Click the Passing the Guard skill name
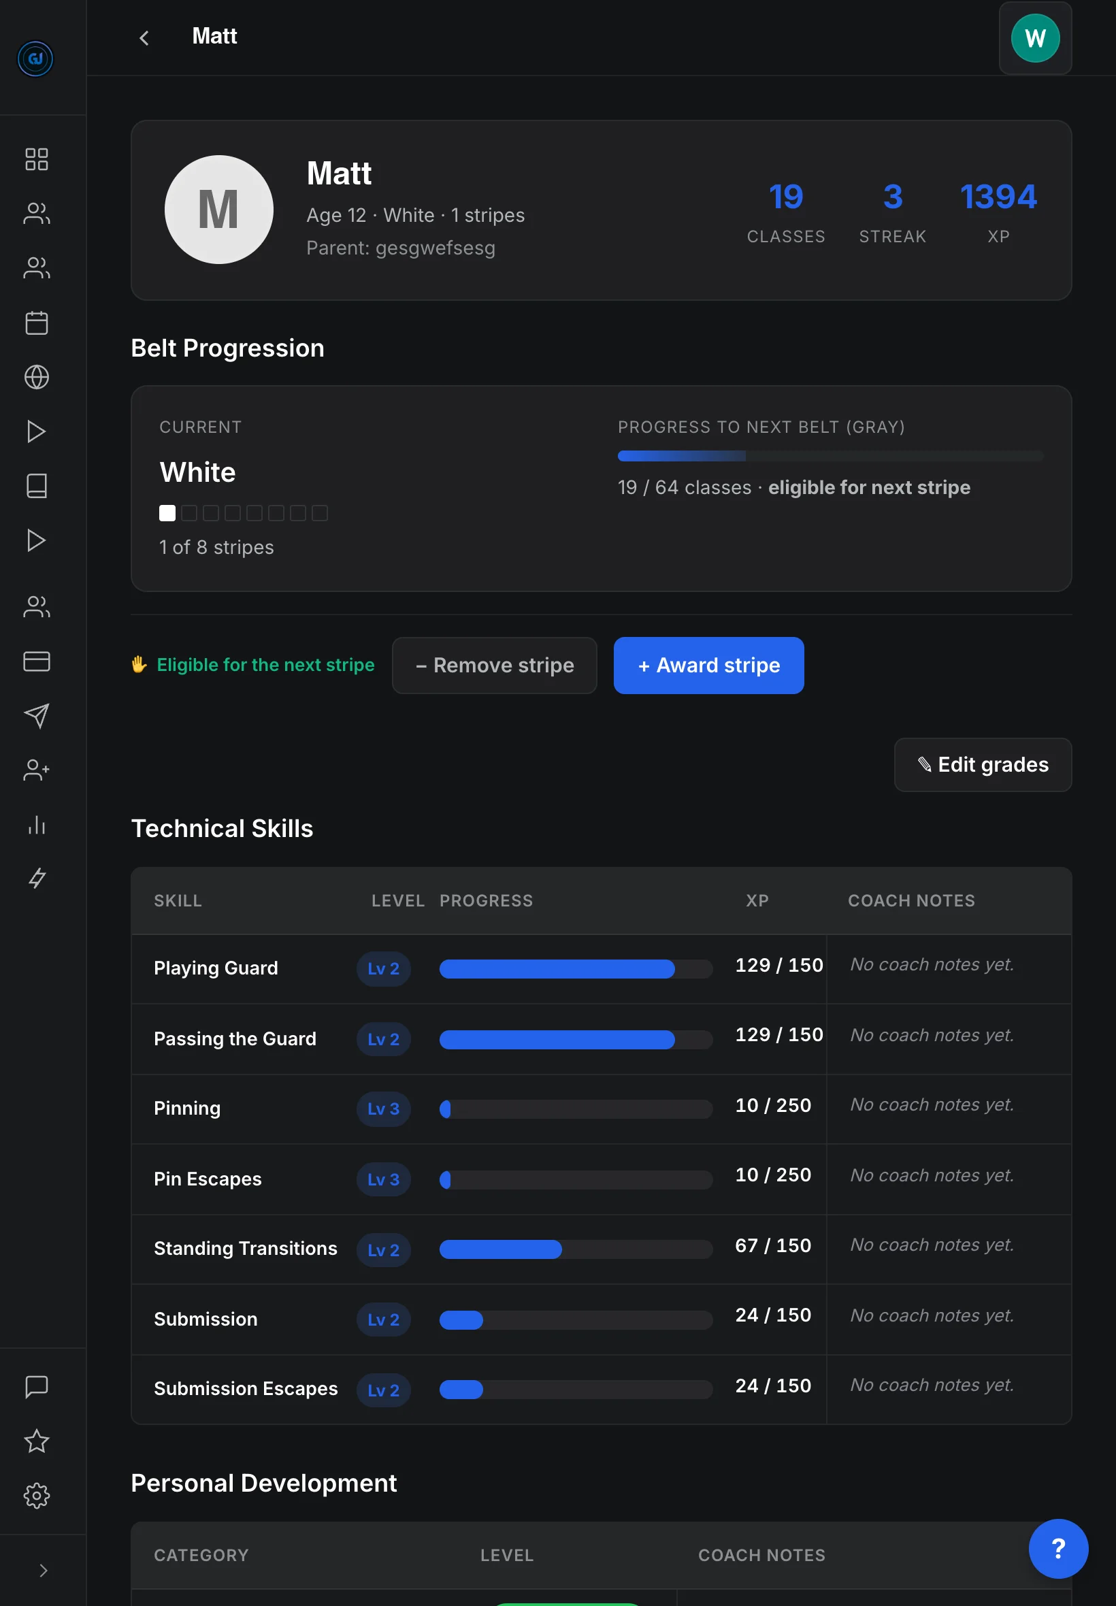The image size is (1116, 1606). tap(235, 1039)
